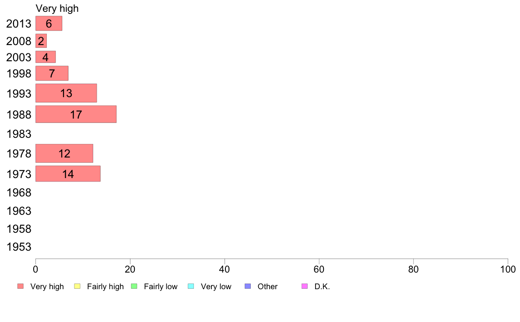
Task: Select the 1988 bar with value 17
Action: coord(76,115)
